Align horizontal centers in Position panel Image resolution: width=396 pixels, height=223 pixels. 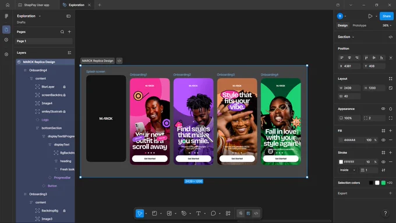tap(349, 58)
